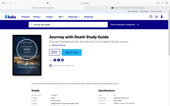Click the Safari address bar
The image size is (170, 106).
coord(85,3)
